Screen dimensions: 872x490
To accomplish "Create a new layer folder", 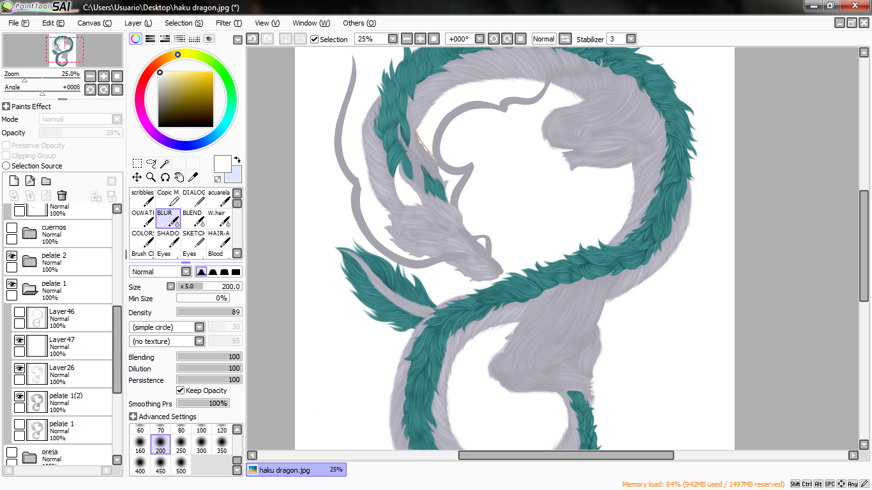I will coord(46,181).
